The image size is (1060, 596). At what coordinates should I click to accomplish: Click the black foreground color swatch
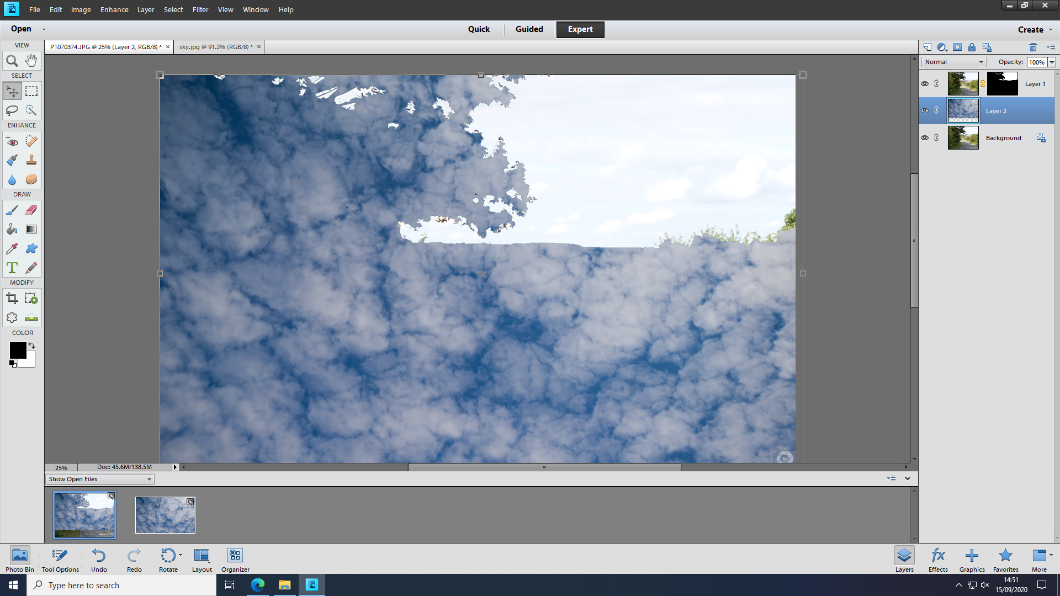coord(17,350)
